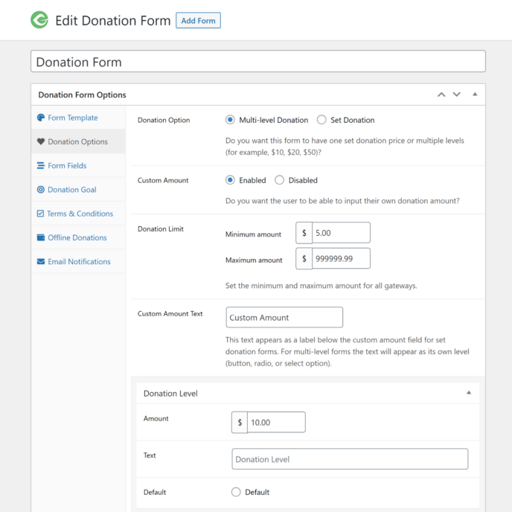The height and width of the screenshot is (512, 512).
Task: Choose Enabled for Custom Amount
Action: 230,180
